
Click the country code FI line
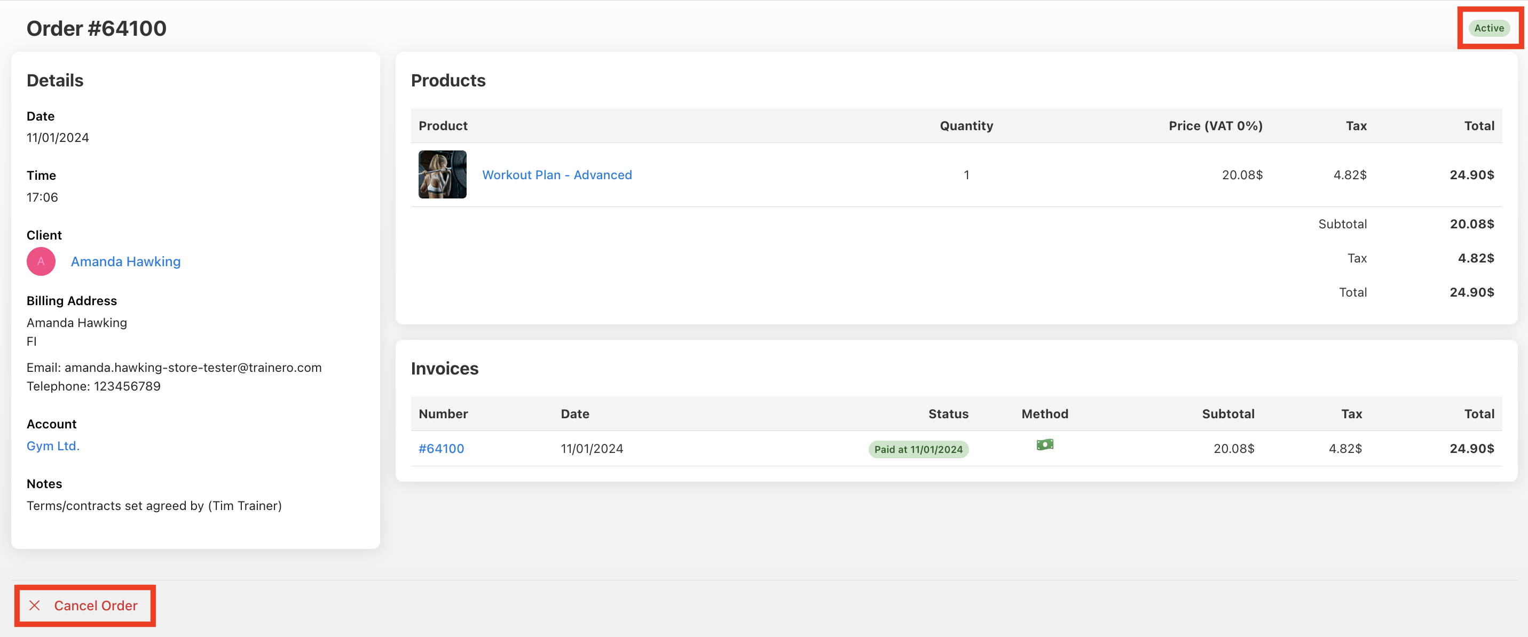tap(31, 341)
